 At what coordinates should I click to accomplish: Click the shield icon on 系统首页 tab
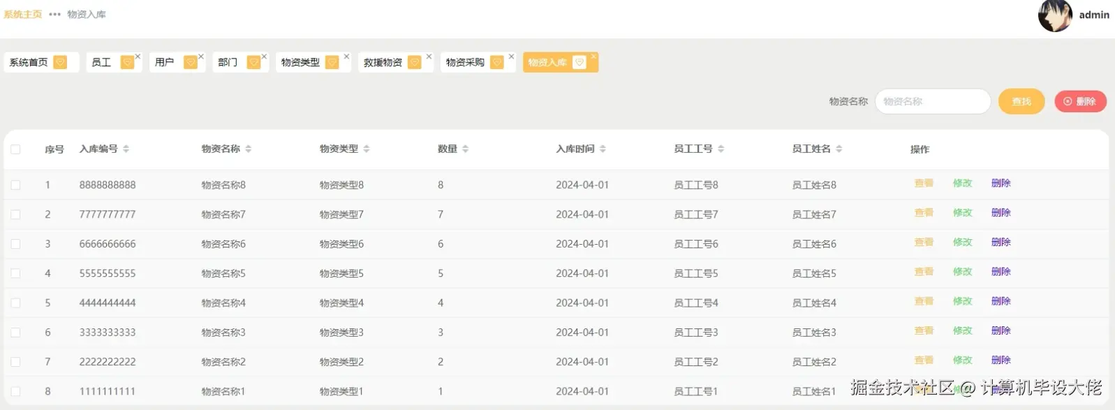click(60, 62)
